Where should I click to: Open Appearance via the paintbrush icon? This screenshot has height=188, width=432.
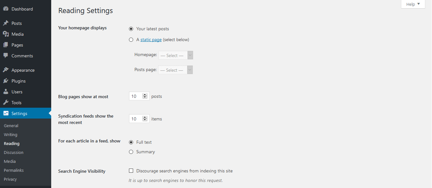pyautogui.click(x=6, y=70)
